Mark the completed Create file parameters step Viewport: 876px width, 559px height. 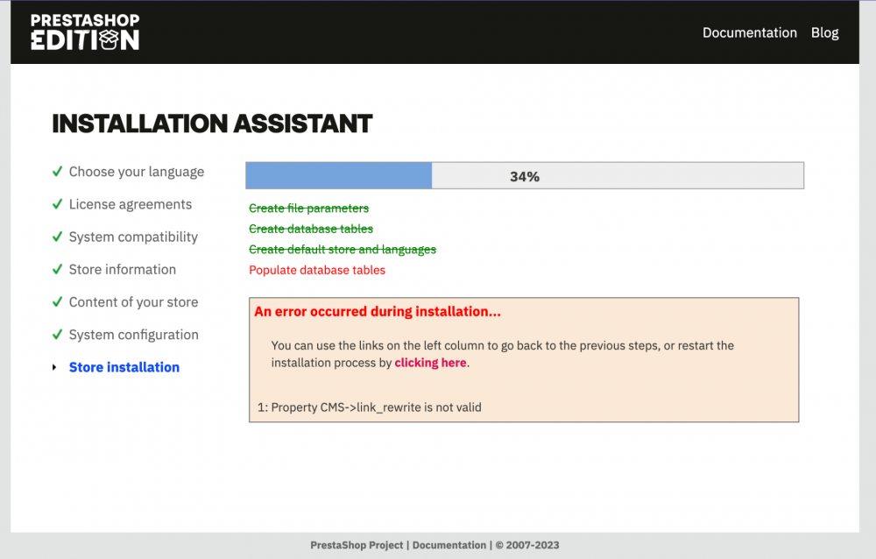click(x=308, y=209)
